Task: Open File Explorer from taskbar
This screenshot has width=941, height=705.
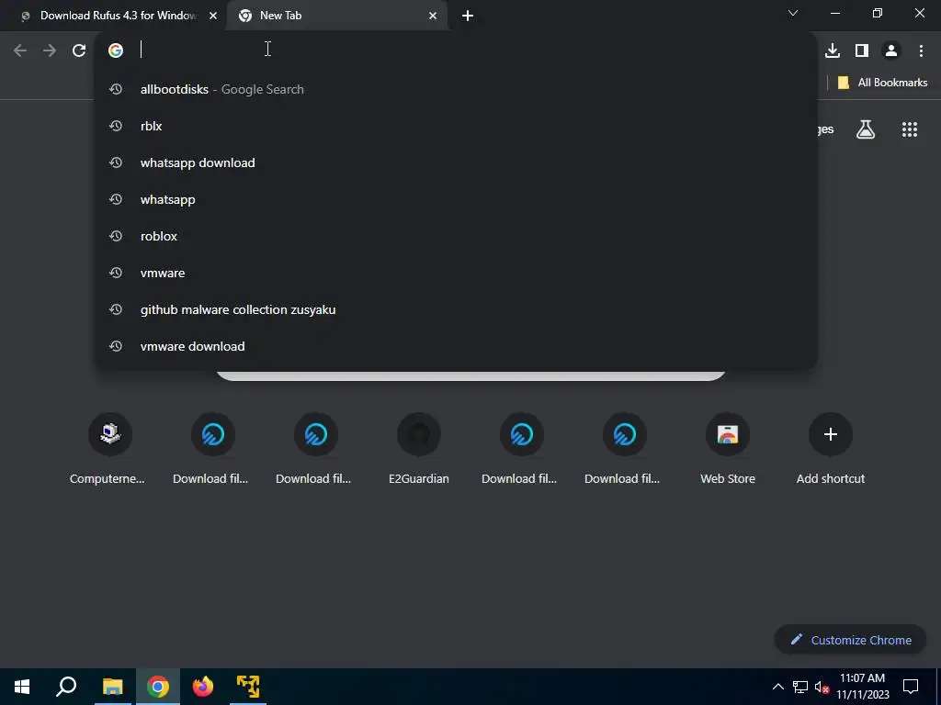Action: pyautogui.click(x=112, y=687)
